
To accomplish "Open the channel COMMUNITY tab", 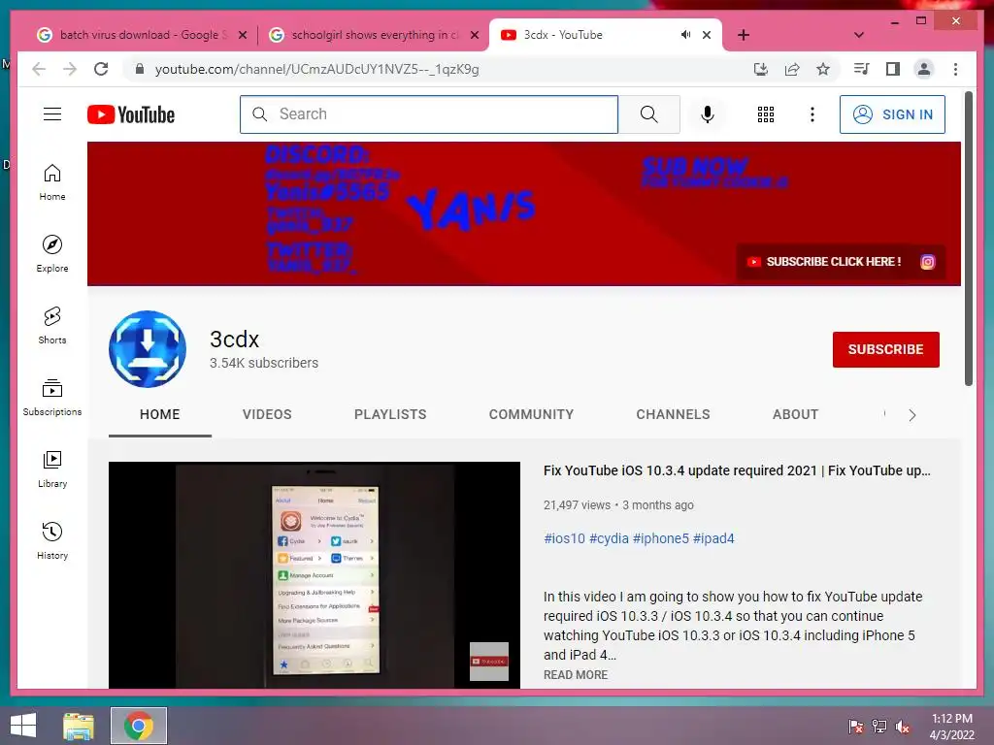I will point(531,414).
